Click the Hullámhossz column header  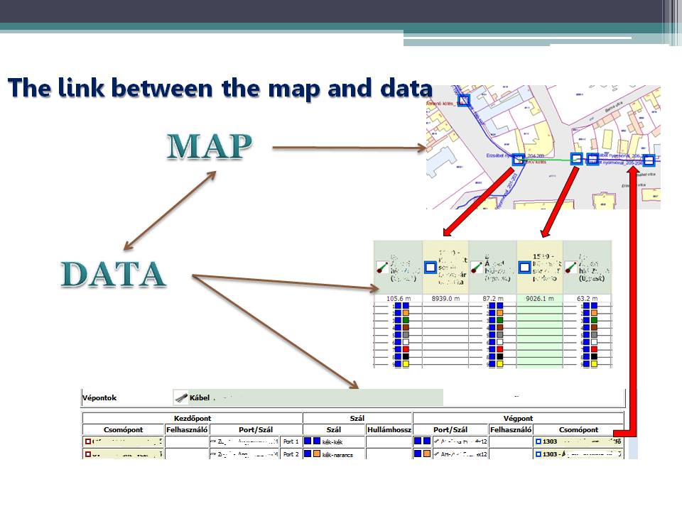point(389,430)
